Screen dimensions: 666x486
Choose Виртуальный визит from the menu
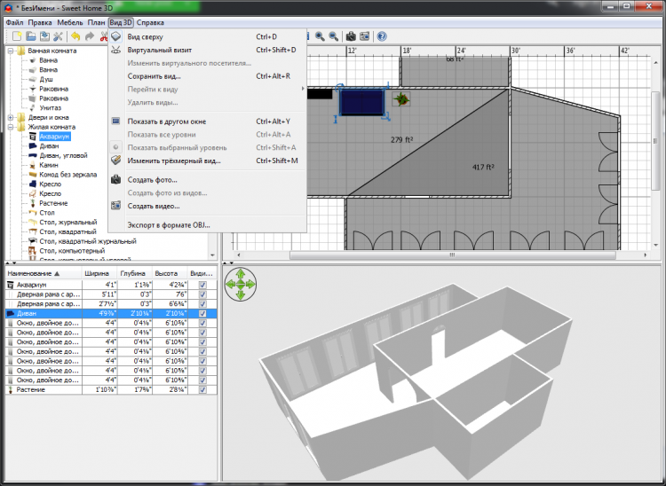[158, 51]
